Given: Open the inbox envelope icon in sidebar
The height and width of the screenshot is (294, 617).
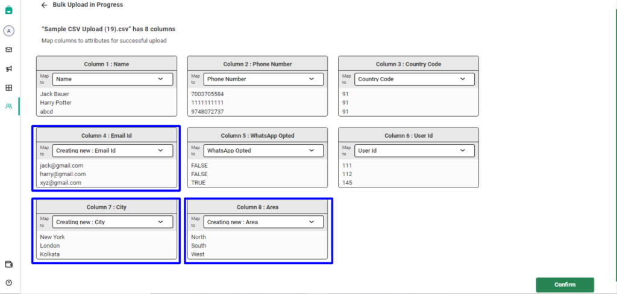Looking at the screenshot, I should (9, 50).
